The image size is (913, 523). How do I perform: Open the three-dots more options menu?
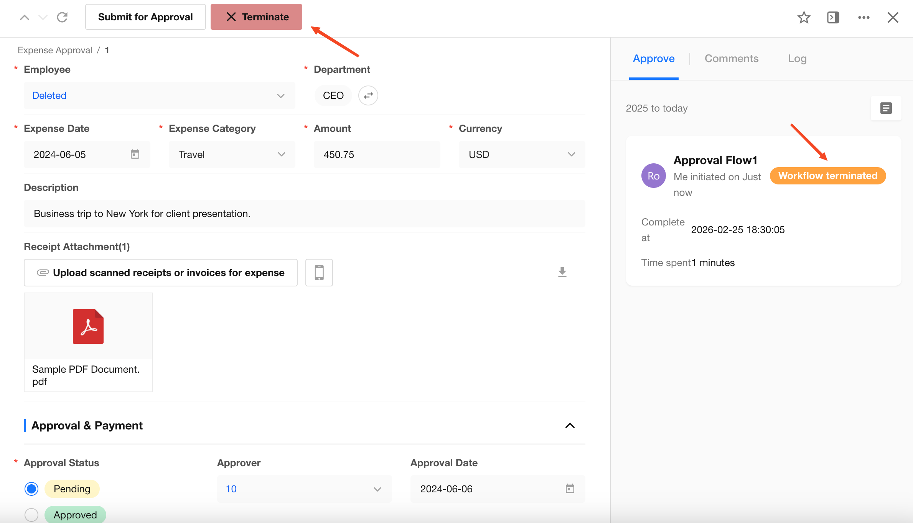(864, 17)
